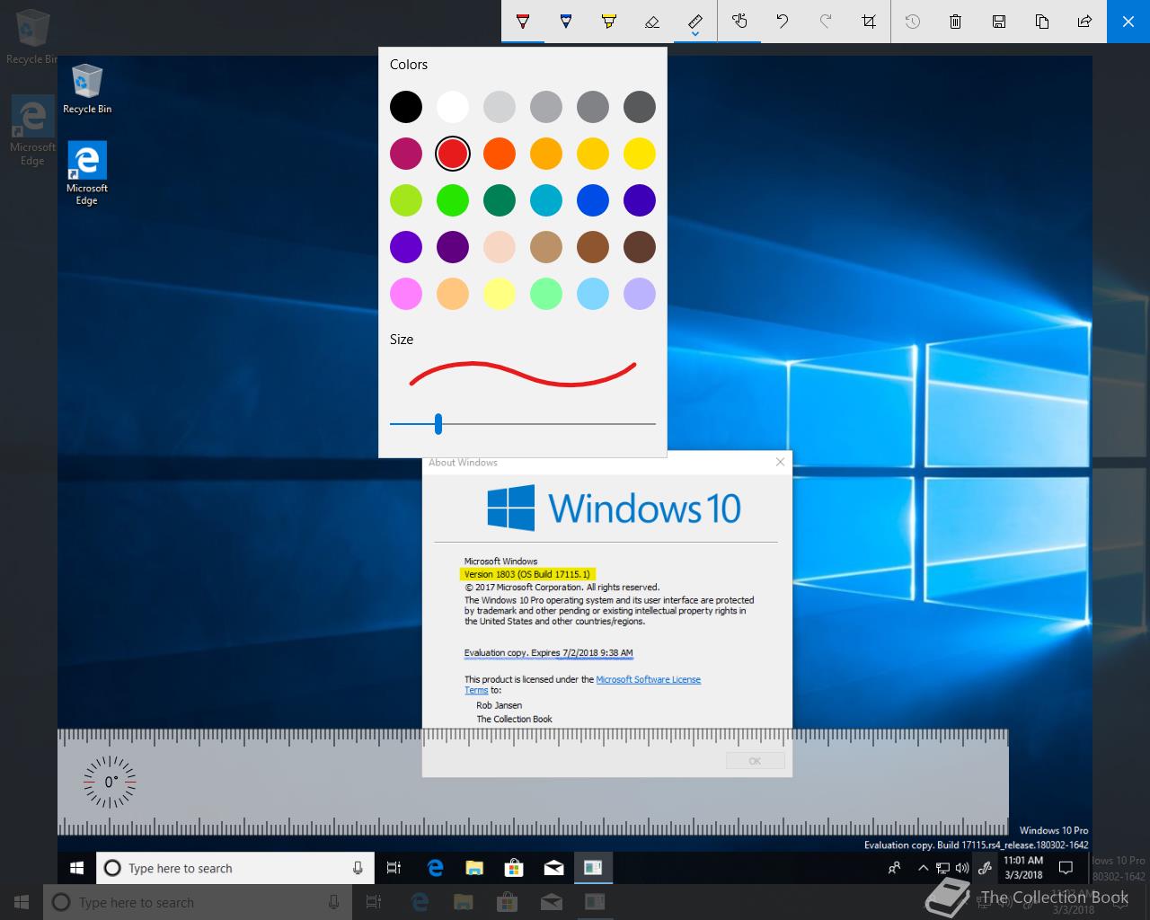This screenshot has height=920, width=1150.
Task: Select the dark teal-green swatch
Action: click(500, 200)
